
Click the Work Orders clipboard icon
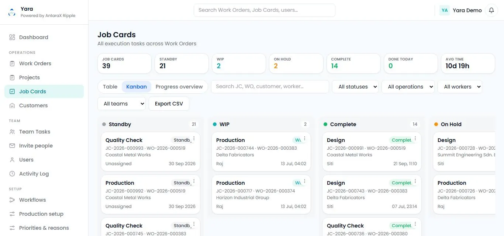(12, 63)
